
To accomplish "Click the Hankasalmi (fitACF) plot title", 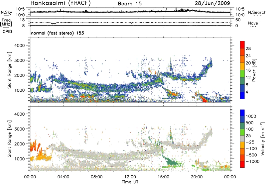I will pyautogui.click(x=61, y=3).
